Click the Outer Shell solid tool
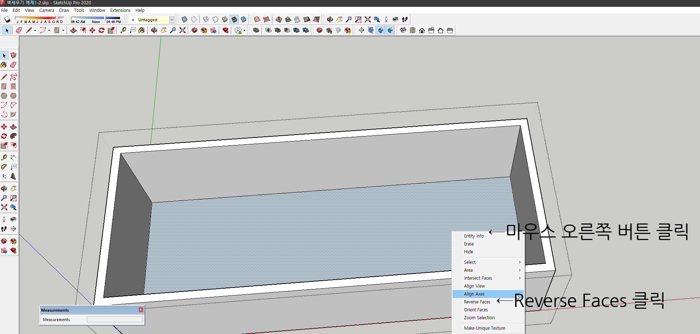The height and width of the screenshot is (334, 700). tap(256, 30)
